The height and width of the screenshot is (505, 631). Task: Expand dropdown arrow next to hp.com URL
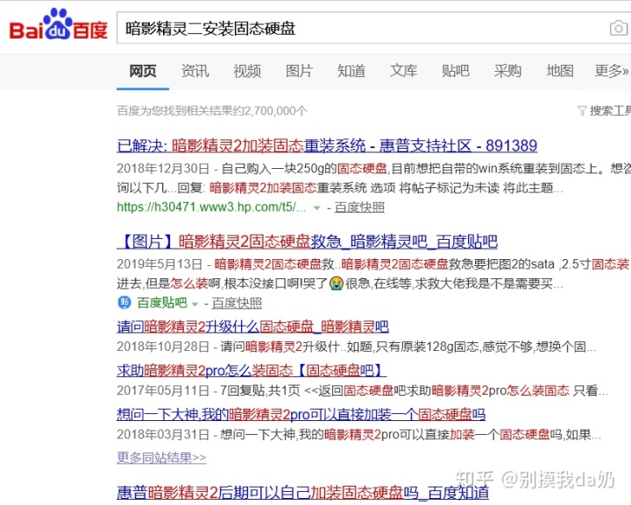(x=317, y=207)
